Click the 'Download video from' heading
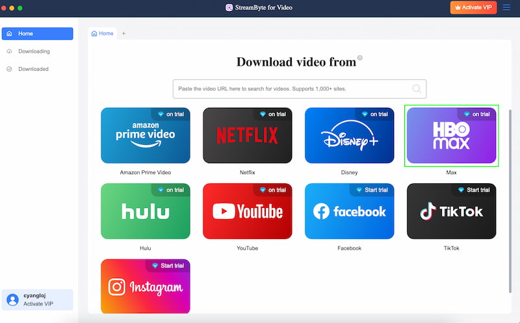This screenshot has width=520, height=323. (x=296, y=62)
